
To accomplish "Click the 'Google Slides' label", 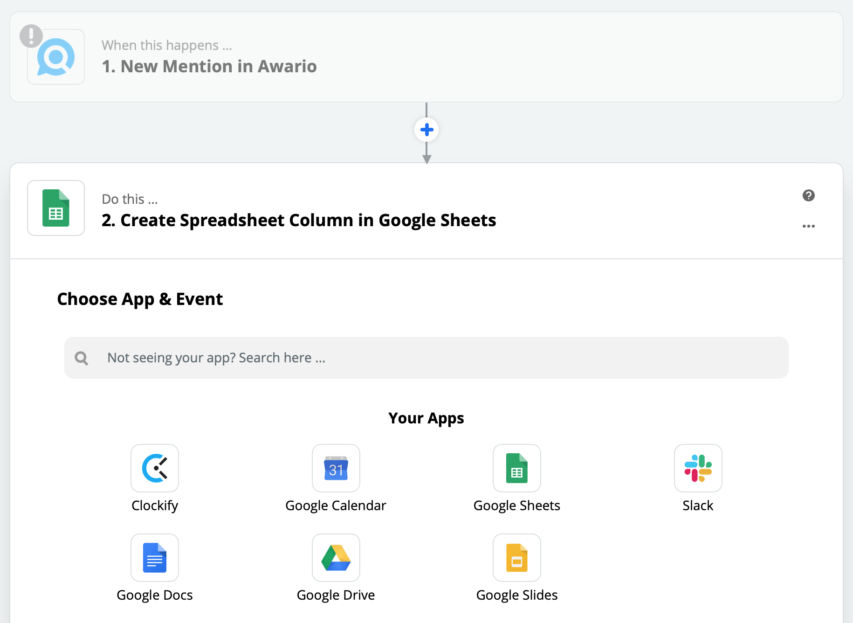I will [x=517, y=595].
